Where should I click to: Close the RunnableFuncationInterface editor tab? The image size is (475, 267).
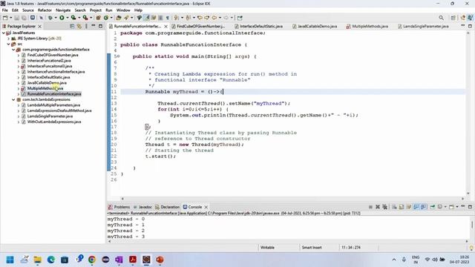click(166, 27)
